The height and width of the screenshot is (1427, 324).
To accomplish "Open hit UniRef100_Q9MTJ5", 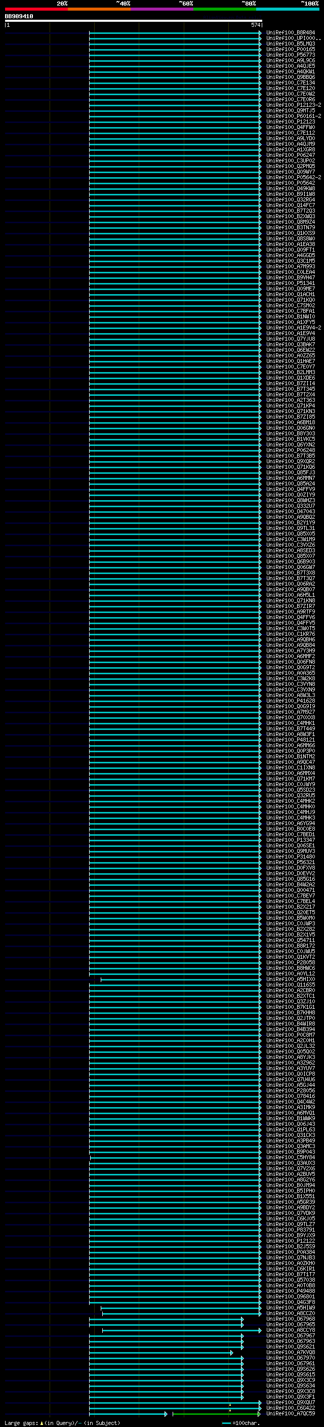I will (x=291, y=111).
